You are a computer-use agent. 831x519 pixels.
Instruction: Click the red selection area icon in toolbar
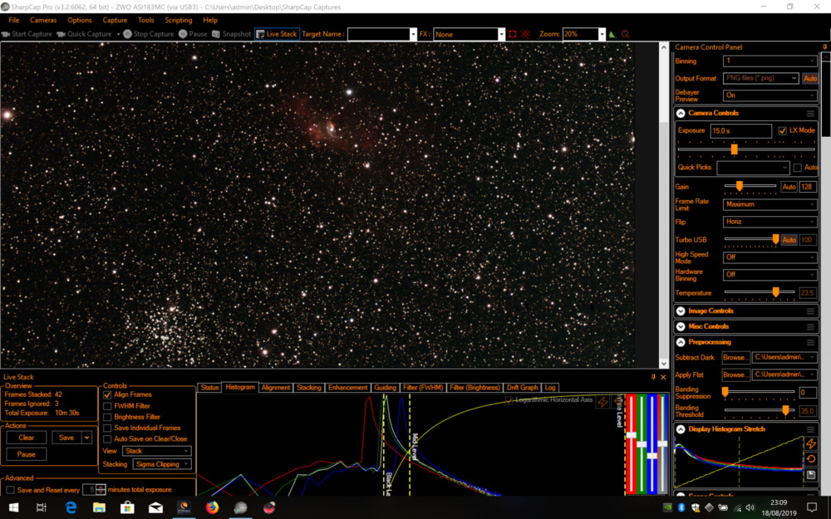point(513,34)
